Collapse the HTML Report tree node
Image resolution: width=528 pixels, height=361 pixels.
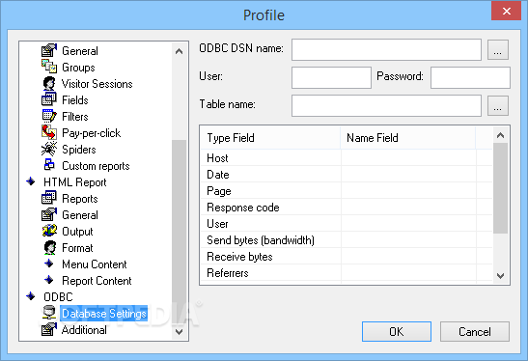pos(31,181)
